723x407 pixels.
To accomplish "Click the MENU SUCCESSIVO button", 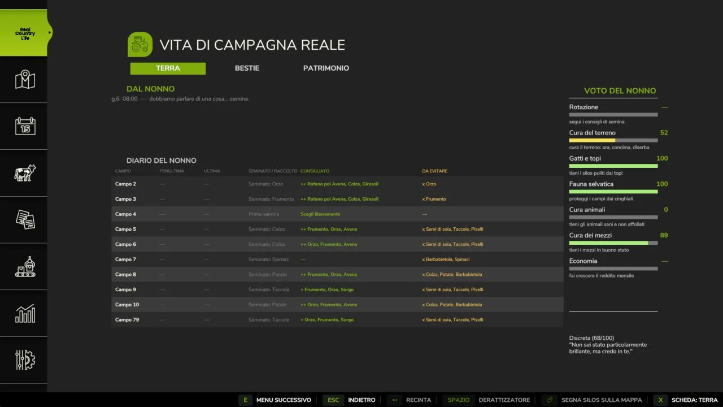I will [x=275, y=400].
